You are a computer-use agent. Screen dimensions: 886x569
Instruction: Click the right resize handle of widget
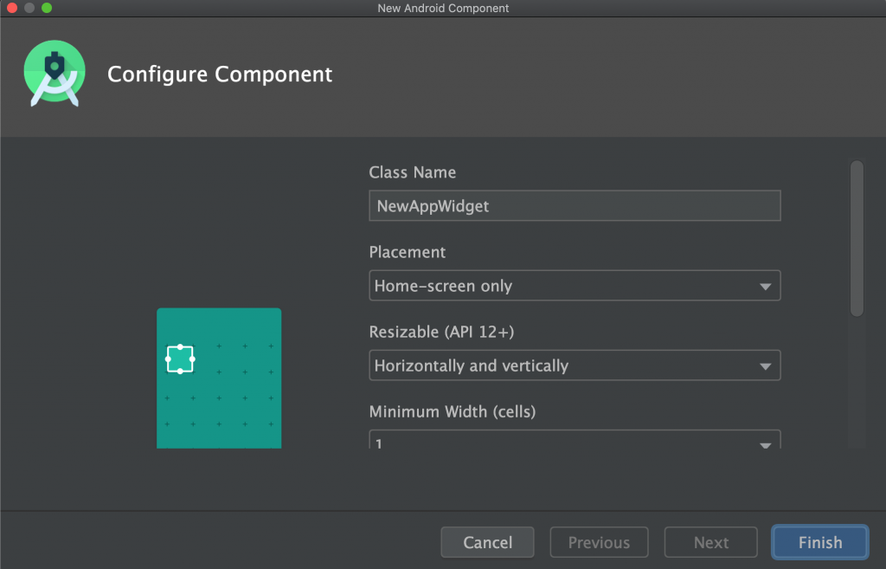192,359
